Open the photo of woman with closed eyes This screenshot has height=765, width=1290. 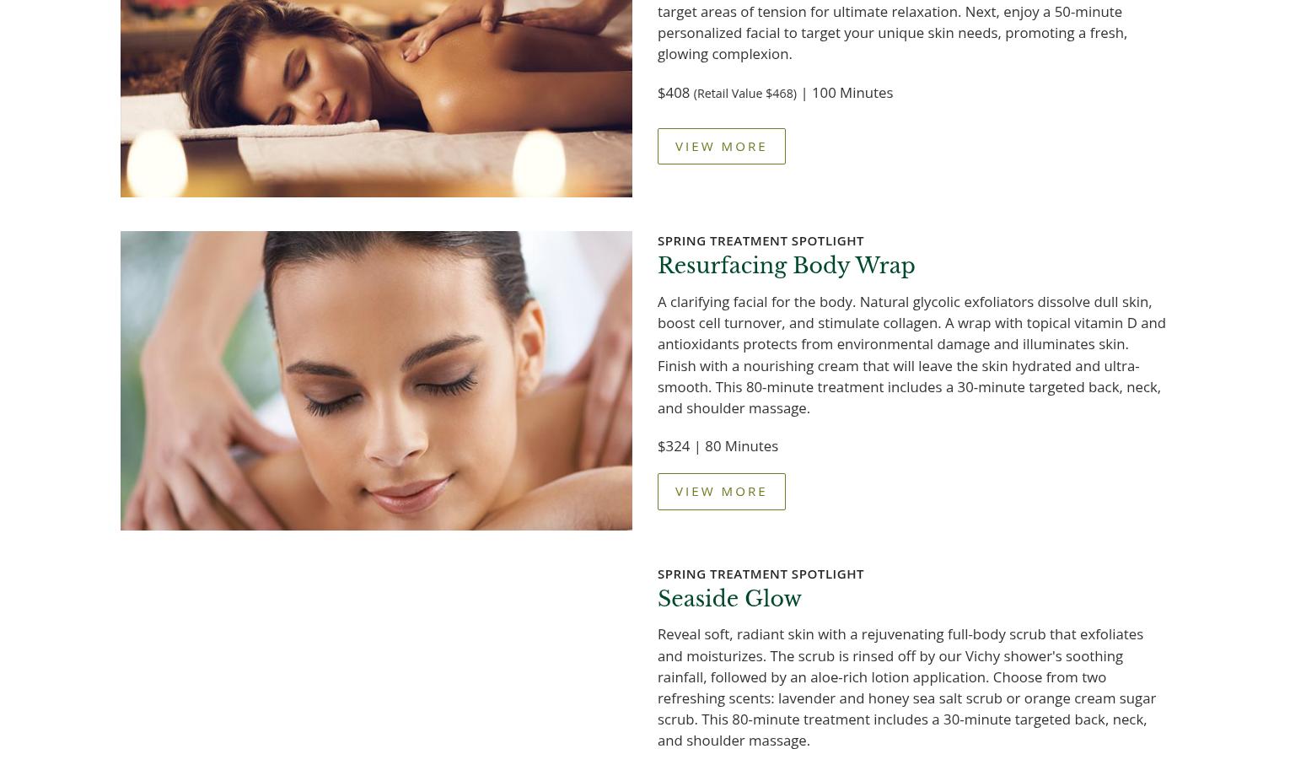pos(376,380)
